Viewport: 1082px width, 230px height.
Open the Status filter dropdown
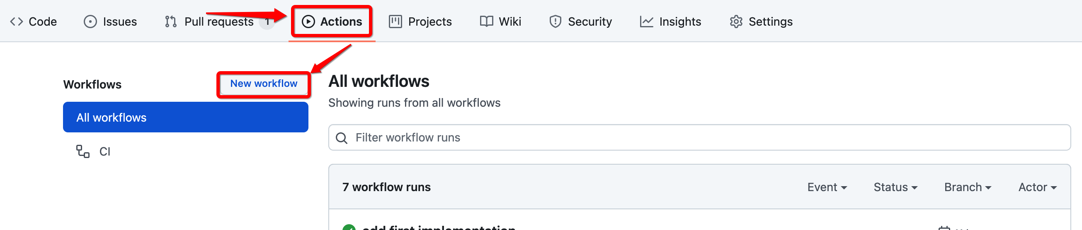tap(895, 187)
